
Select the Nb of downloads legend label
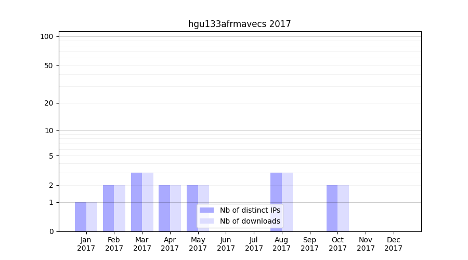[250, 221]
